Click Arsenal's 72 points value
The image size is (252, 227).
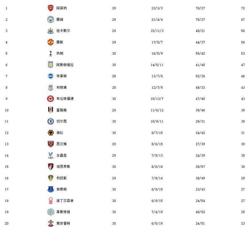242,8
